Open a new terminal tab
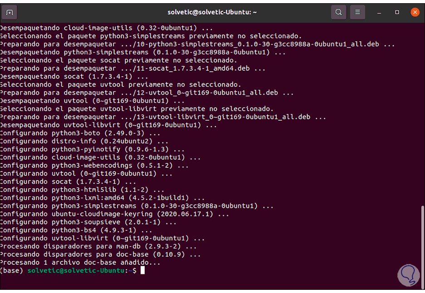 10,12
